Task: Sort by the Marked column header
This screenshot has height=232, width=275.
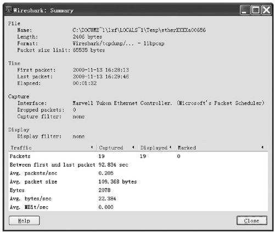Action: coord(221,148)
